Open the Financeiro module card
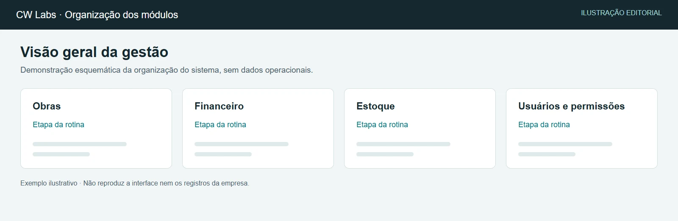 point(258,128)
